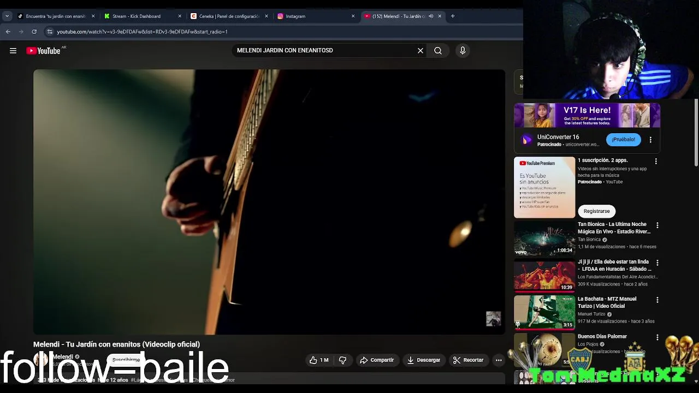
Task: Open Ji ji ji Ella debe estar title
Action: click(x=614, y=265)
